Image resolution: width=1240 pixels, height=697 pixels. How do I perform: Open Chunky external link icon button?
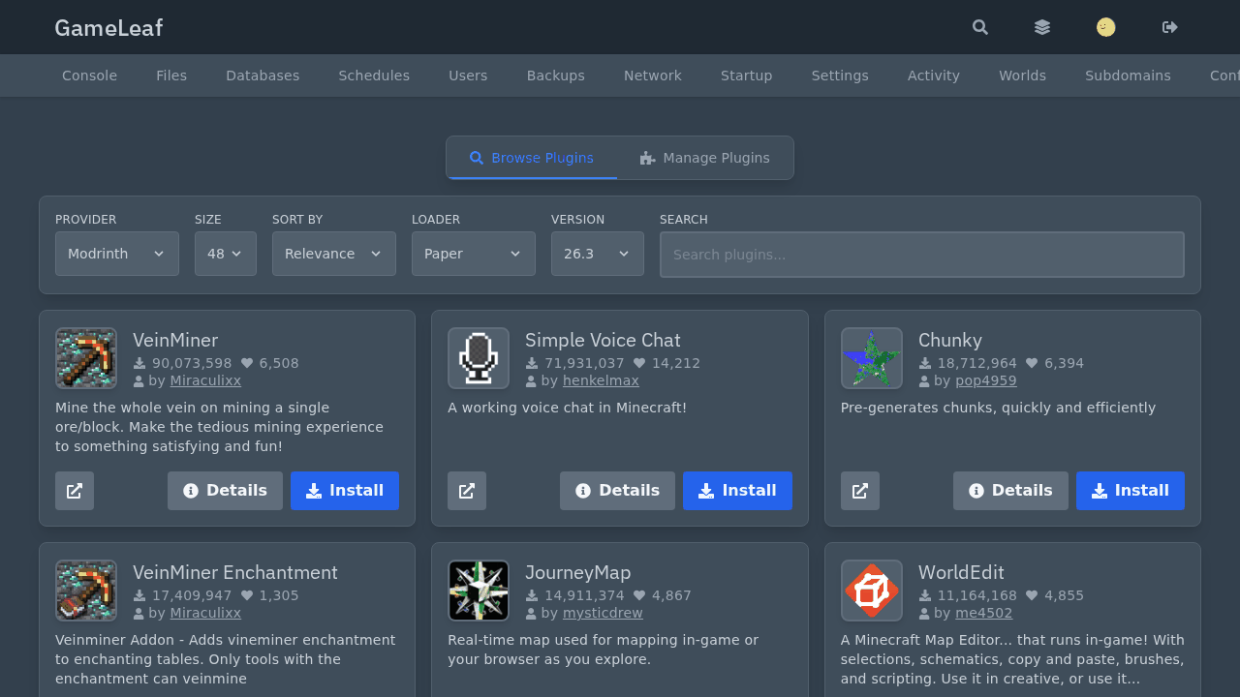click(860, 491)
